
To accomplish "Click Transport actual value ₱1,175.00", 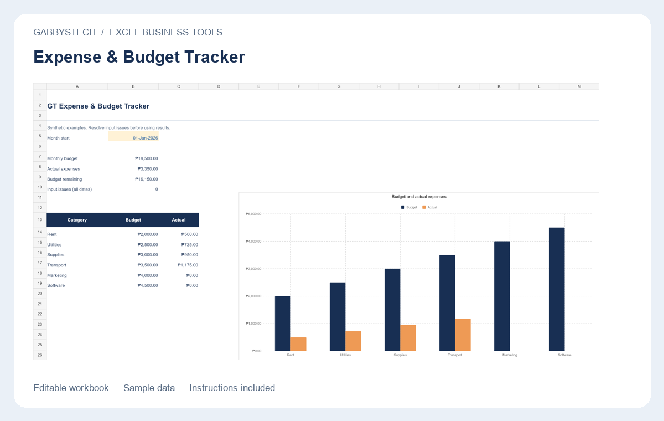I will pos(188,265).
